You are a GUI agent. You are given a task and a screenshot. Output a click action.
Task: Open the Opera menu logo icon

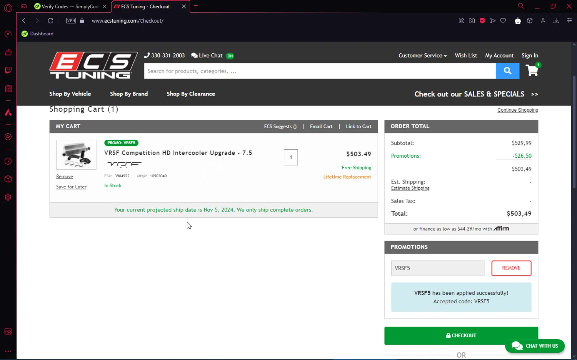point(8,8)
